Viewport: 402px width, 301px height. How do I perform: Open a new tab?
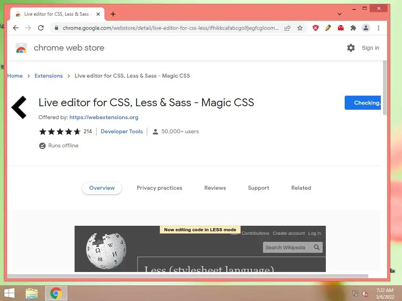tap(113, 14)
